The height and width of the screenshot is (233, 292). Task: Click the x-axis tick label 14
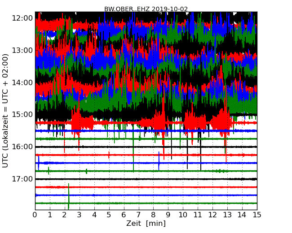pyautogui.click(x=242, y=215)
